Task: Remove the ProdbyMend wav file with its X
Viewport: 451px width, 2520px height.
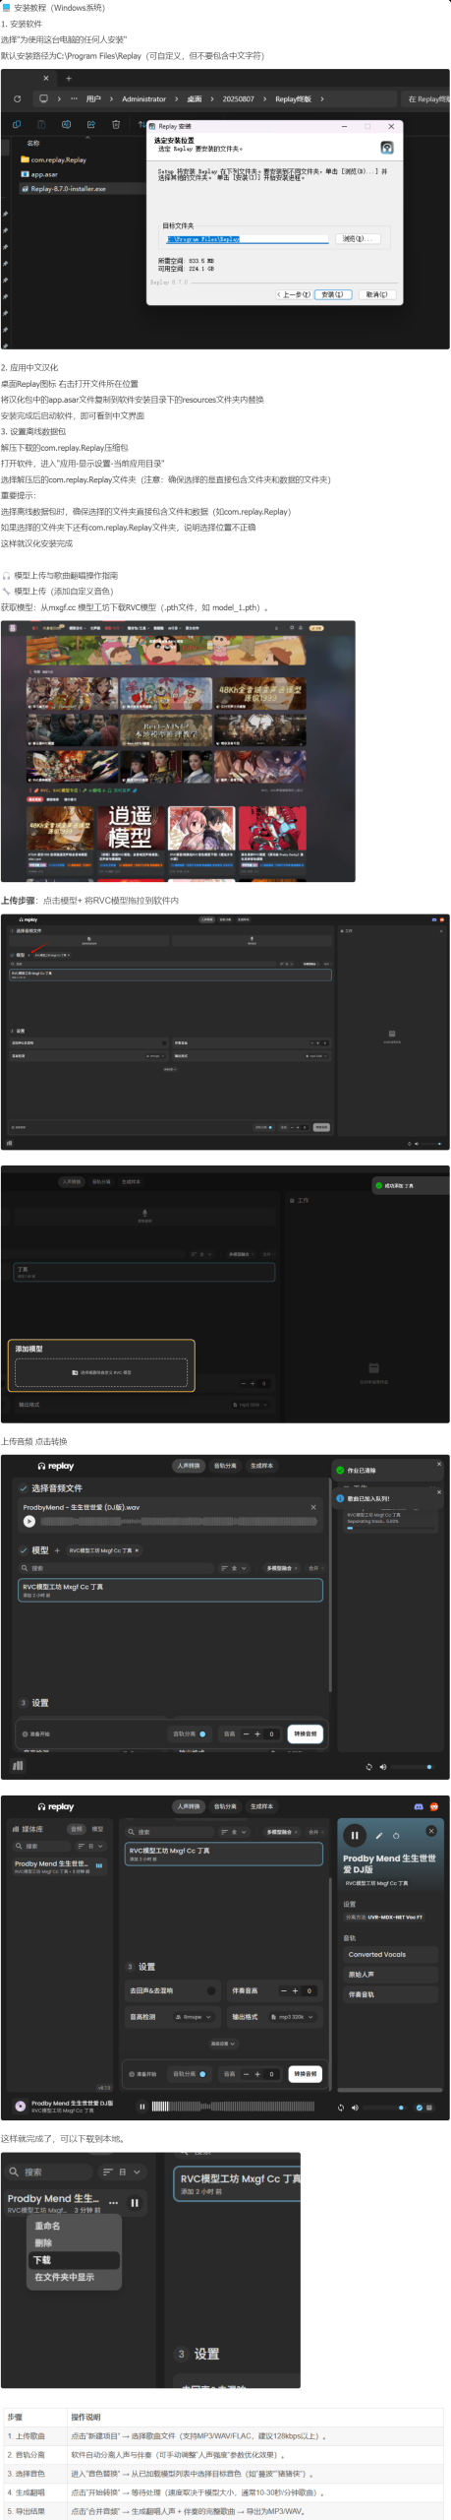Action: [x=313, y=1507]
